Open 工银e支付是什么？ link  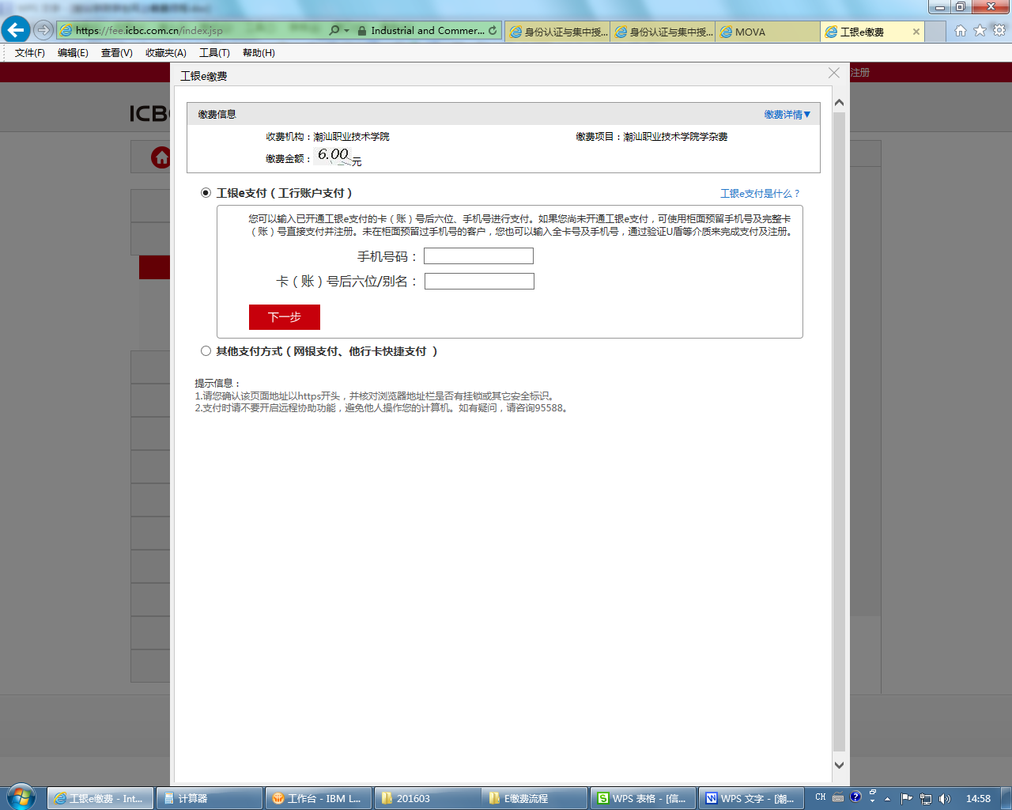[760, 194]
